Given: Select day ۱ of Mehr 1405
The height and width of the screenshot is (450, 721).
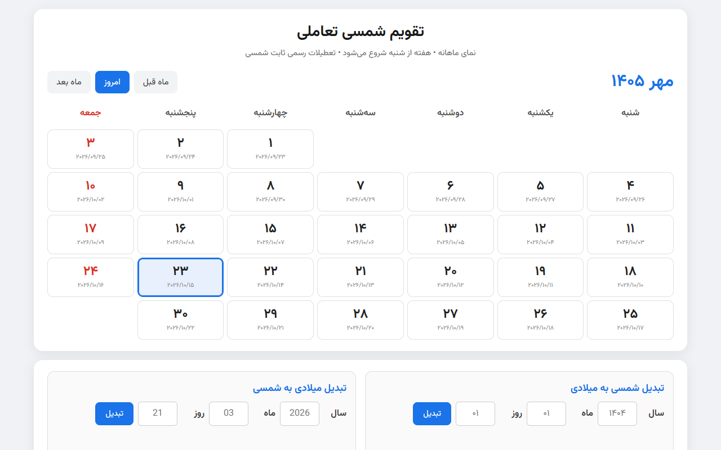Looking at the screenshot, I should coord(270,149).
